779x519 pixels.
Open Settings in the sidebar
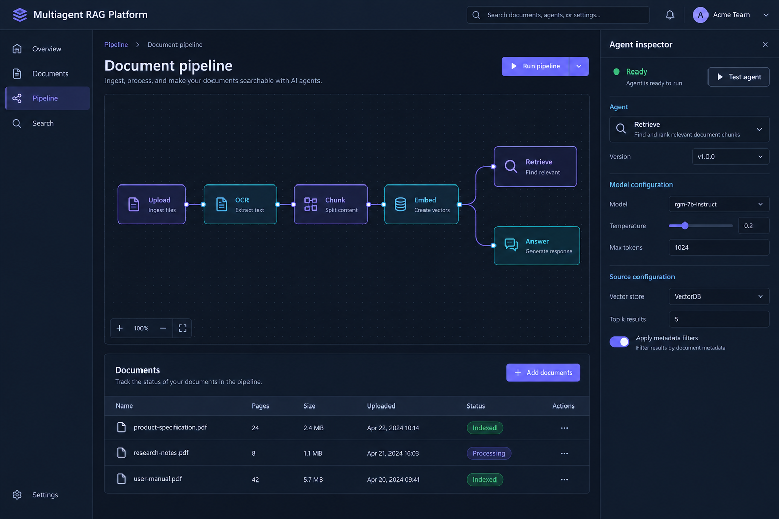(x=47, y=495)
